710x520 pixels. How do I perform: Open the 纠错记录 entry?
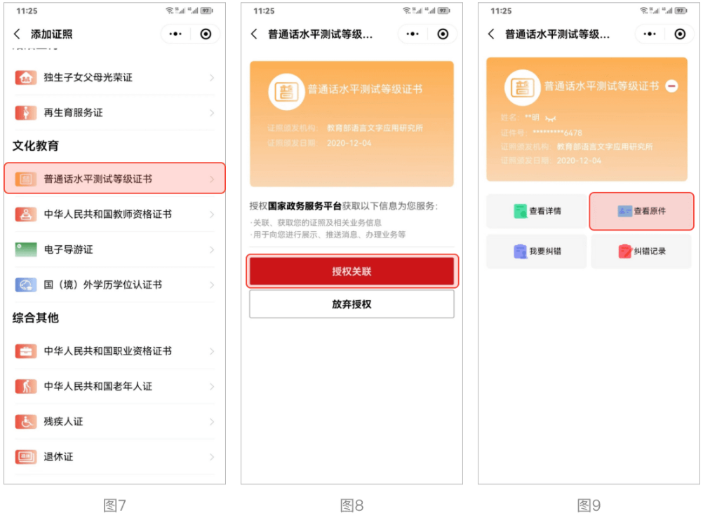[x=641, y=251]
